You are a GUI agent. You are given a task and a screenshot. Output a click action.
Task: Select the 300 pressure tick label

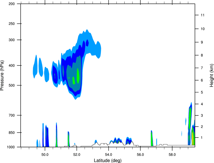pos(12,40)
